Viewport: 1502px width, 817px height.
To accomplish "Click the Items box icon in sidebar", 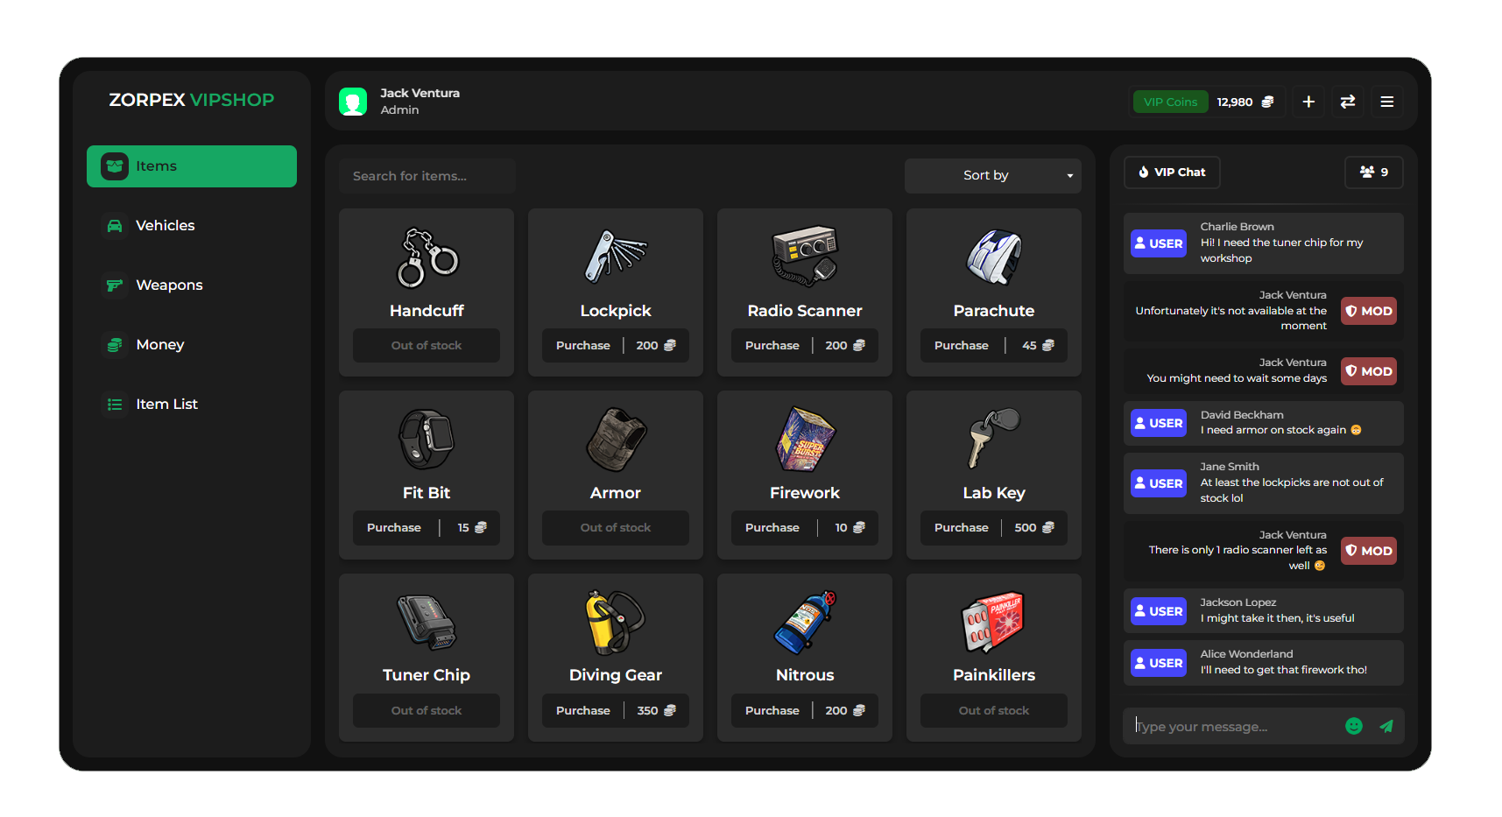I will (x=115, y=166).
